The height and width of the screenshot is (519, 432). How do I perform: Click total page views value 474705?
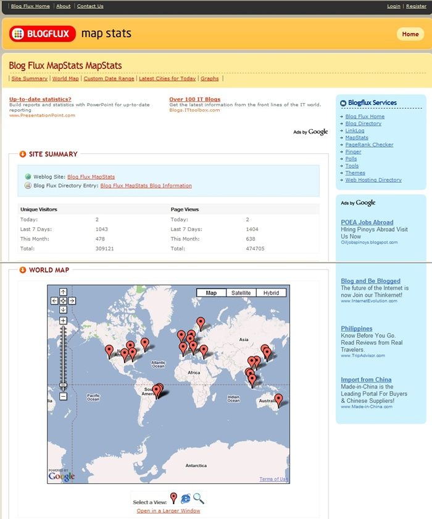coord(255,248)
